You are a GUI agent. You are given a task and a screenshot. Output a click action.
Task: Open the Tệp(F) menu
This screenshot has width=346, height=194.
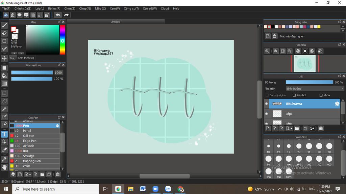pyautogui.click(x=6, y=8)
